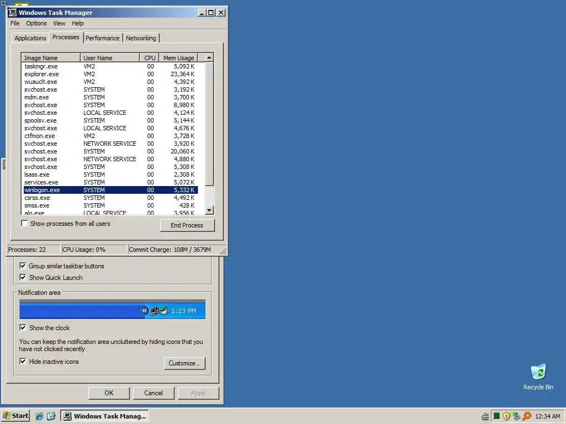Select svchost.exe using 8,980 K memory

tap(111, 105)
